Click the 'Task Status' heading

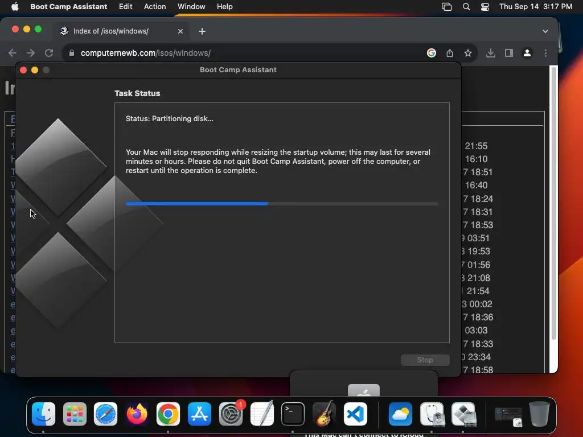click(x=137, y=93)
